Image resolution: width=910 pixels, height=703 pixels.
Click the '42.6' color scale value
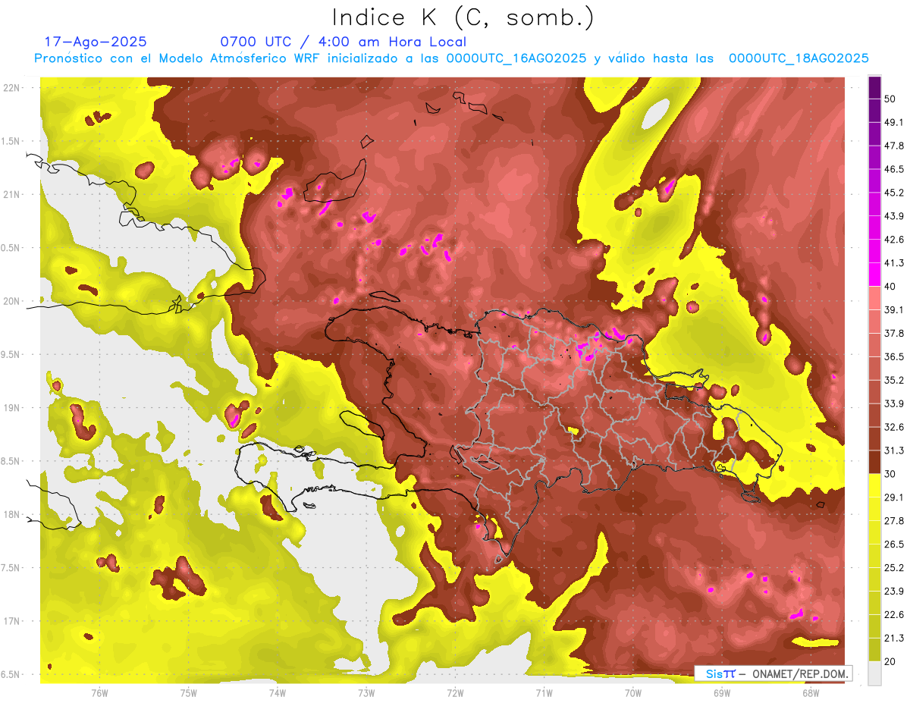click(x=894, y=240)
